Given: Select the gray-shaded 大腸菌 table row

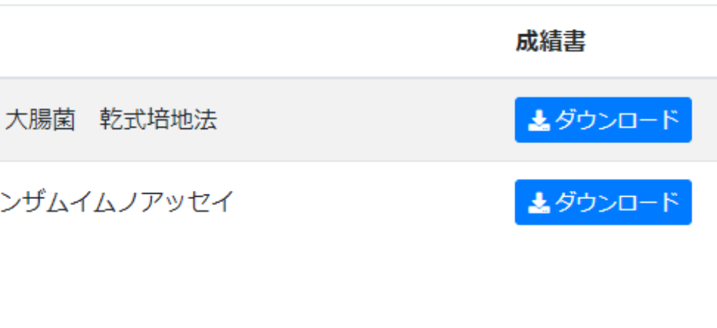Looking at the screenshot, I should [x=358, y=120].
